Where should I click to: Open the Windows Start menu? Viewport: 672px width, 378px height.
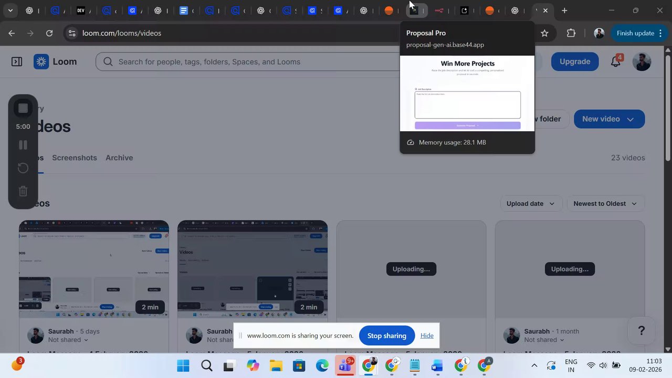click(x=183, y=366)
